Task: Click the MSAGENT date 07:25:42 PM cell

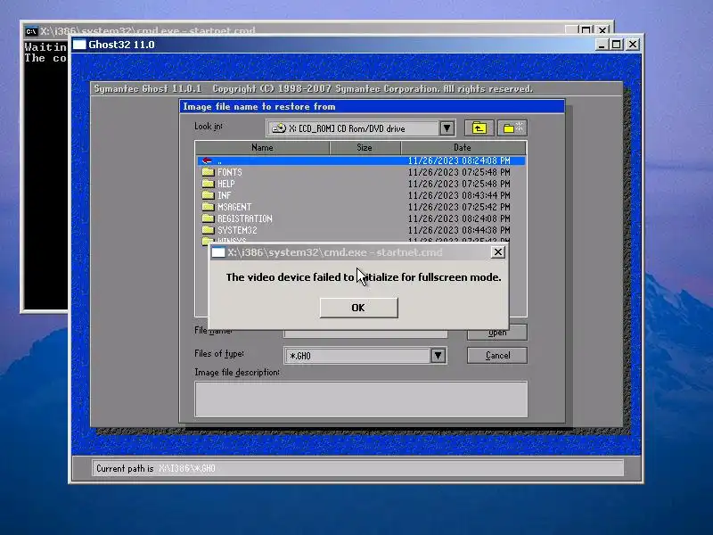Action: (459, 207)
